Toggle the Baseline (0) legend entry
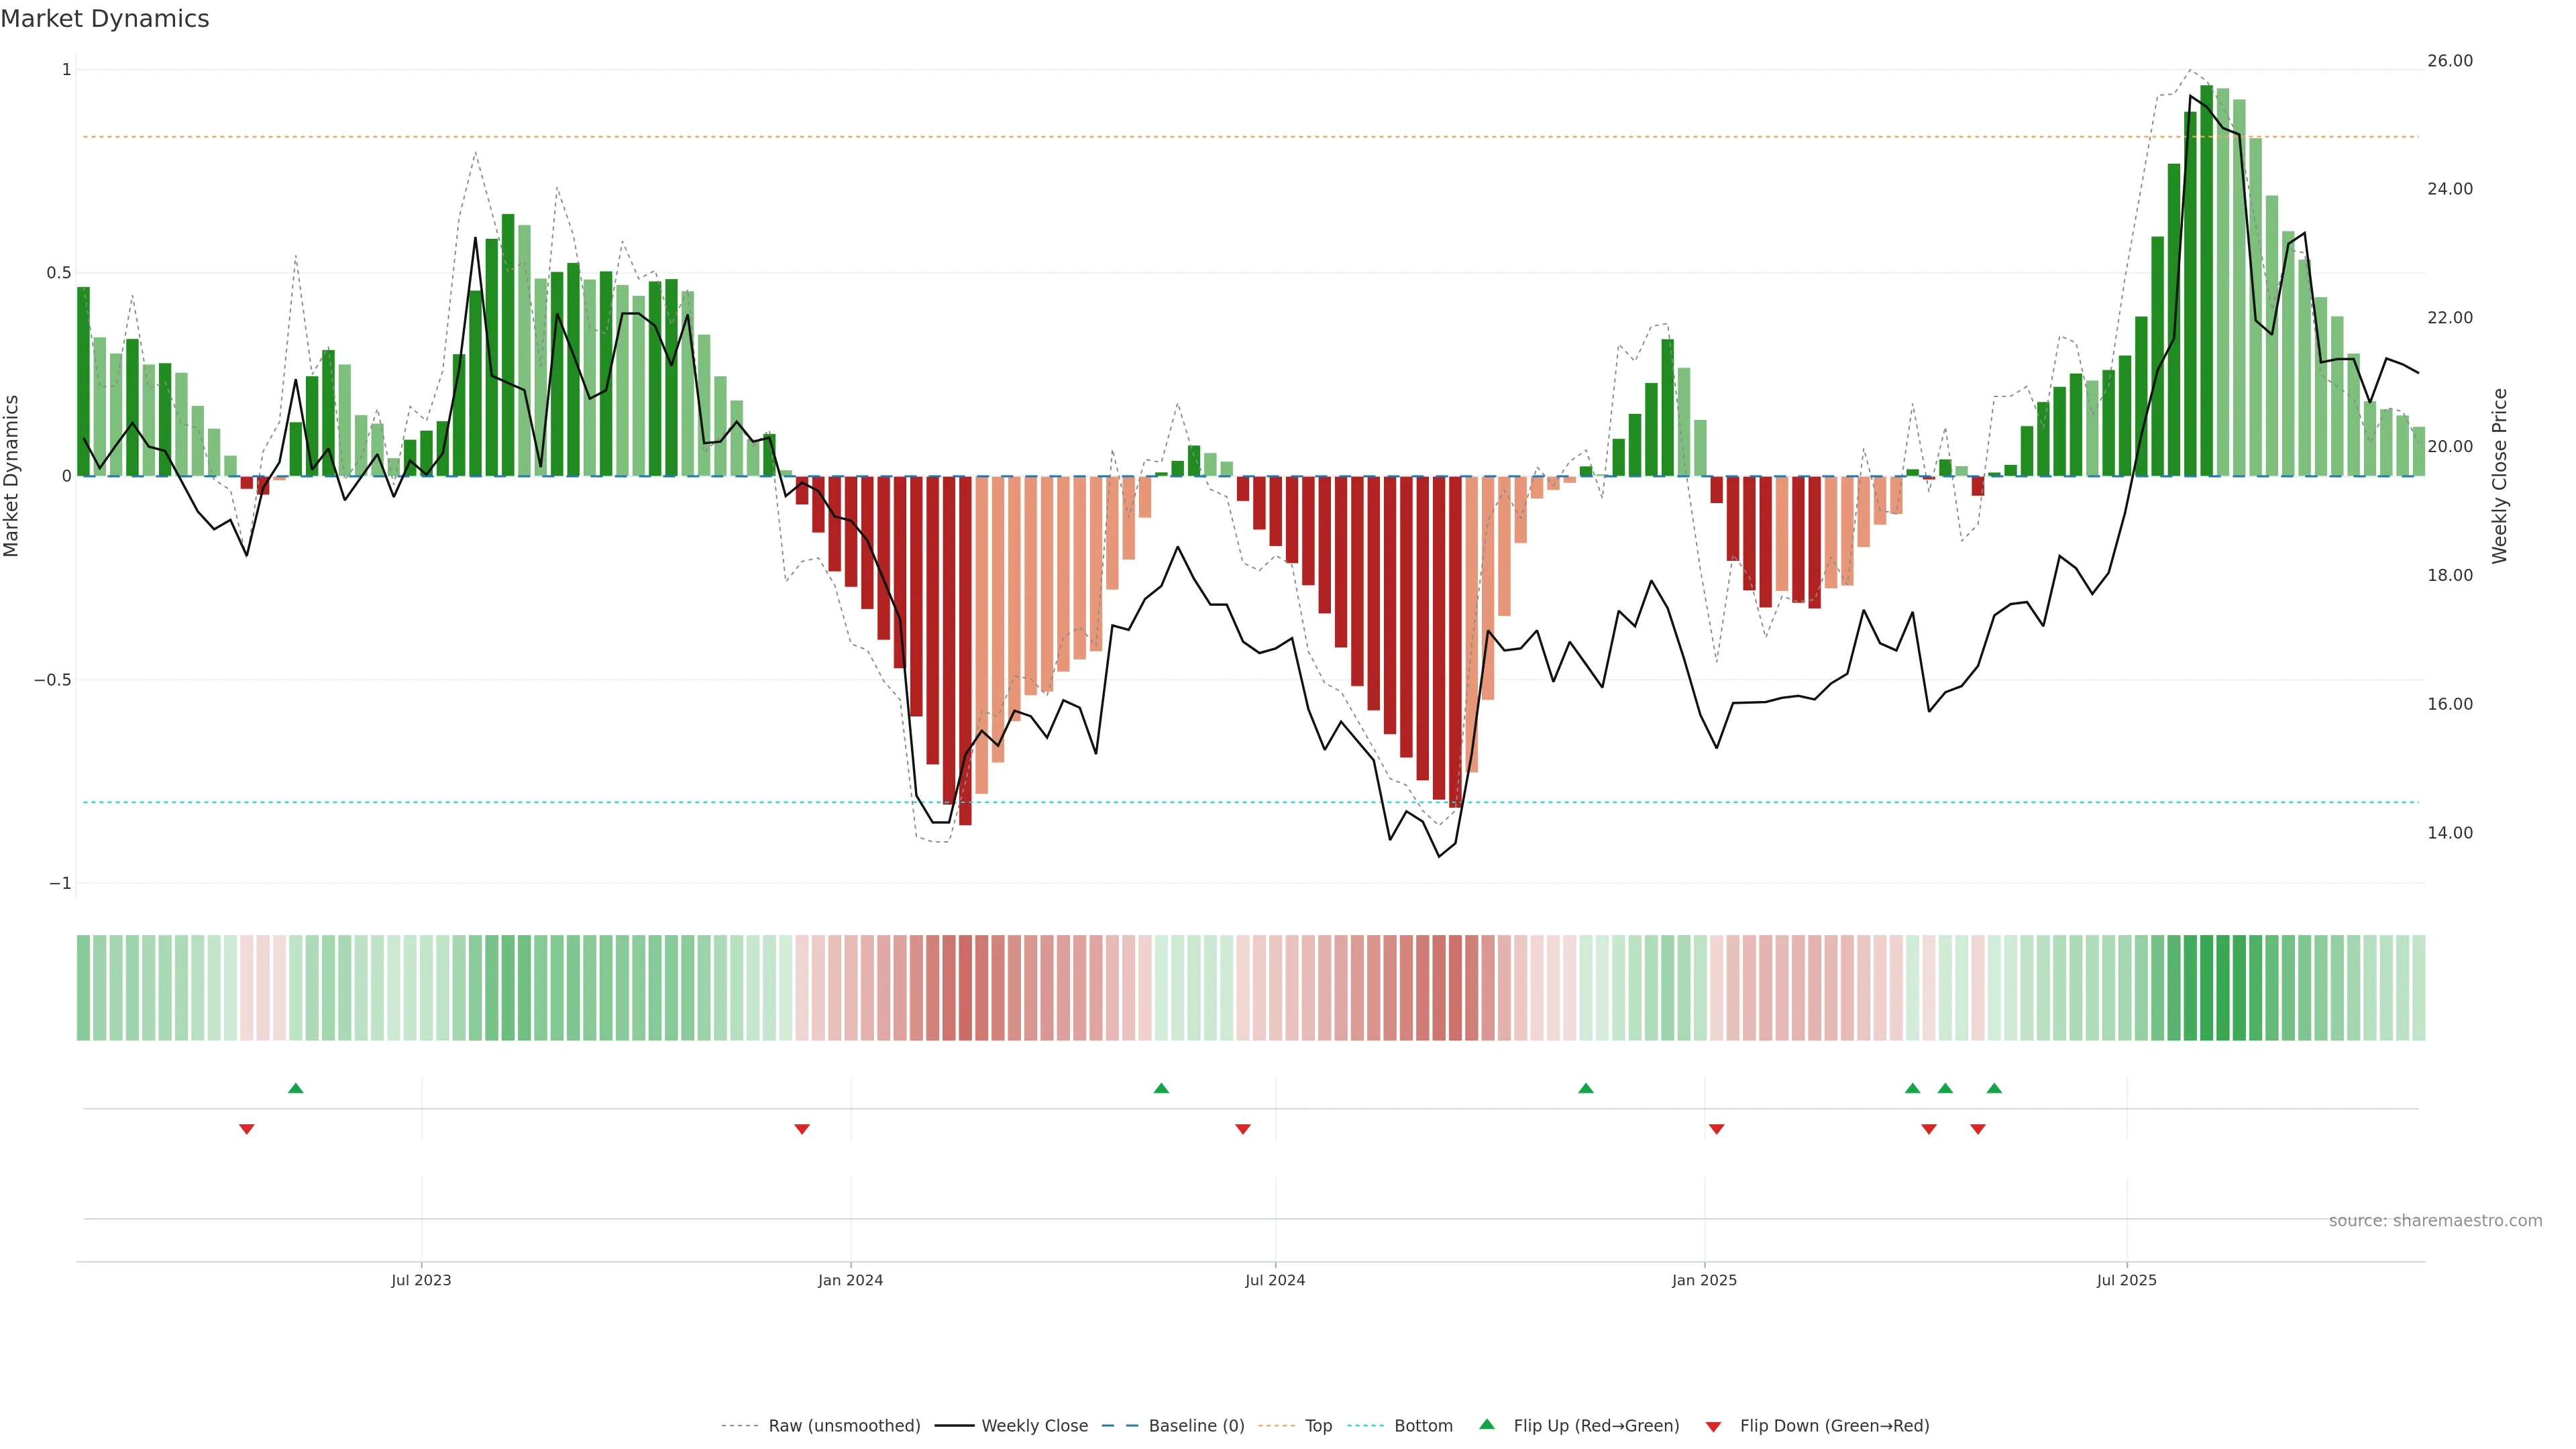 pos(1196,1426)
